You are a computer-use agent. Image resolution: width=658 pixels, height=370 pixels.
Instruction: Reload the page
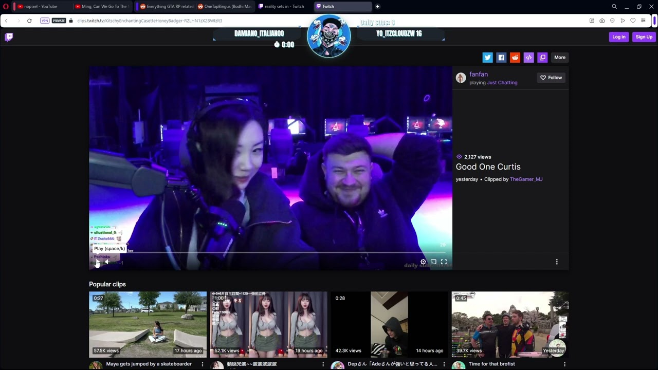(29, 21)
